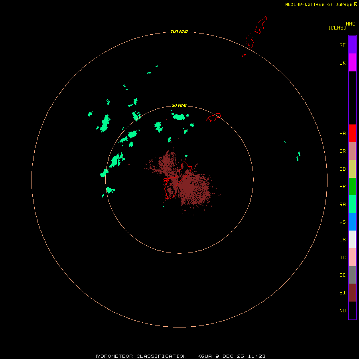Image resolution: width=359 pixels, height=359 pixels.
Task: Click the magenta UK legend color block
Action: 352,62
